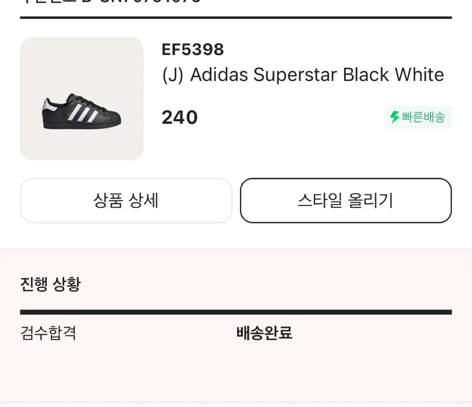Tap the (J) prefix before the product name
The width and height of the screenshot is (472, 407).
pos(173,75)
